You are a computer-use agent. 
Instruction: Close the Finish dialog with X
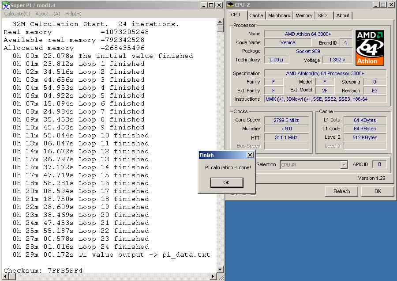coord(250,155)
